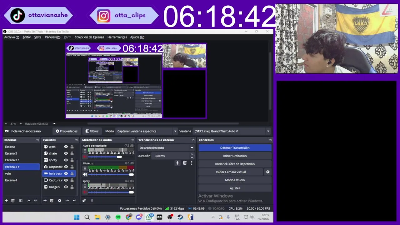Hide the Imagen source
The height and width of the screenshot is (225, 400).
click(x=66, y=187)
